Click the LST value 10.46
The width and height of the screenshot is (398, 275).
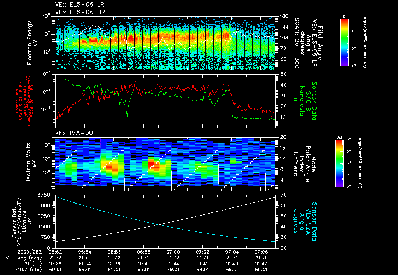coord(232,264)
